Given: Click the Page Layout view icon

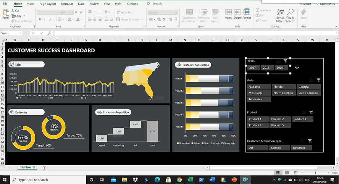Looking at the screenshot, I should click(287, 173).
